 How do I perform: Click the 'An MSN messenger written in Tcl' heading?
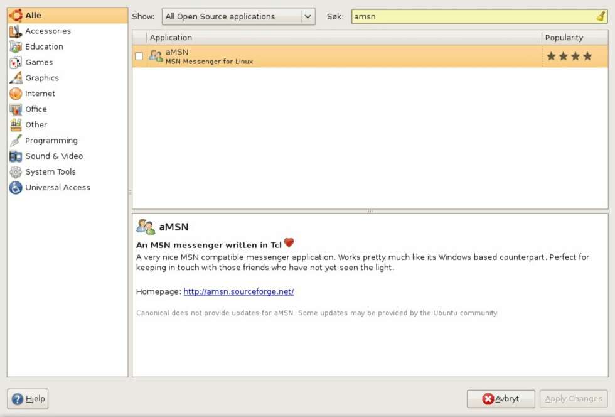click(x=208, y=245)
